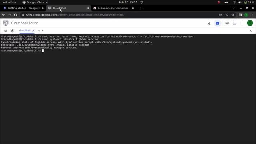Open the Activities overview
This screenshot has width=256, height=144.
coord(9,2)
